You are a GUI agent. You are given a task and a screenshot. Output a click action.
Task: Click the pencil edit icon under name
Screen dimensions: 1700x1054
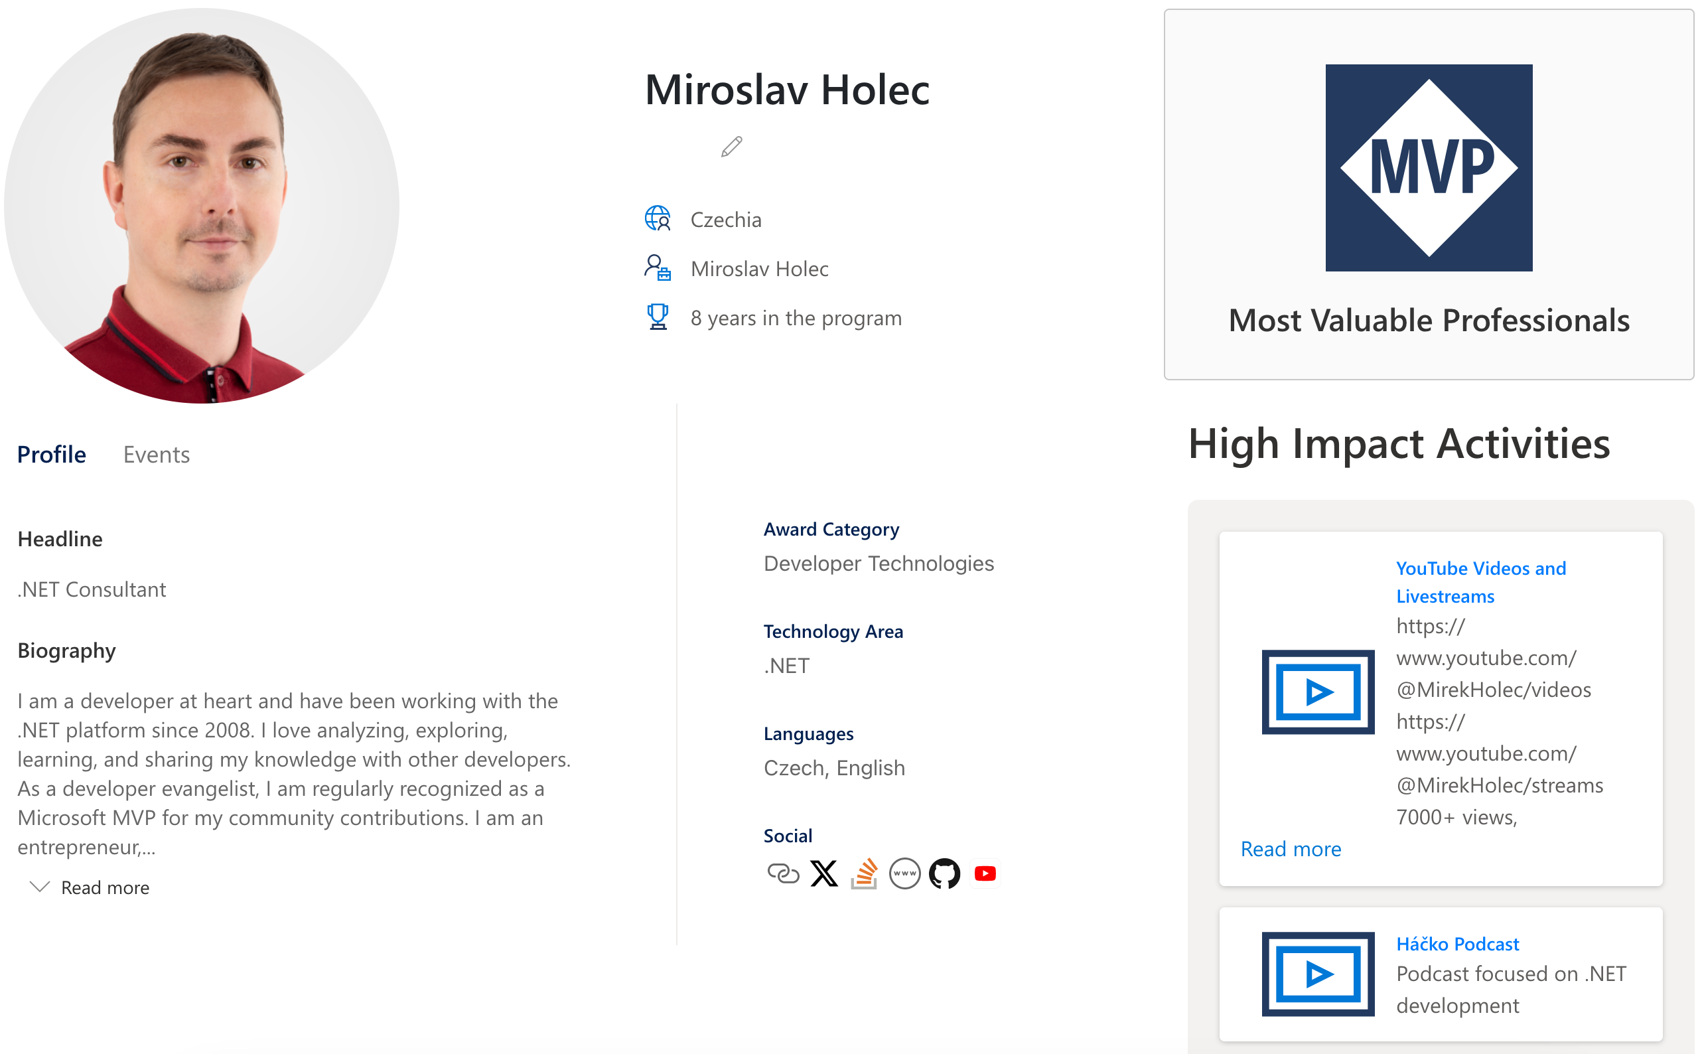[x=731, y=147]
